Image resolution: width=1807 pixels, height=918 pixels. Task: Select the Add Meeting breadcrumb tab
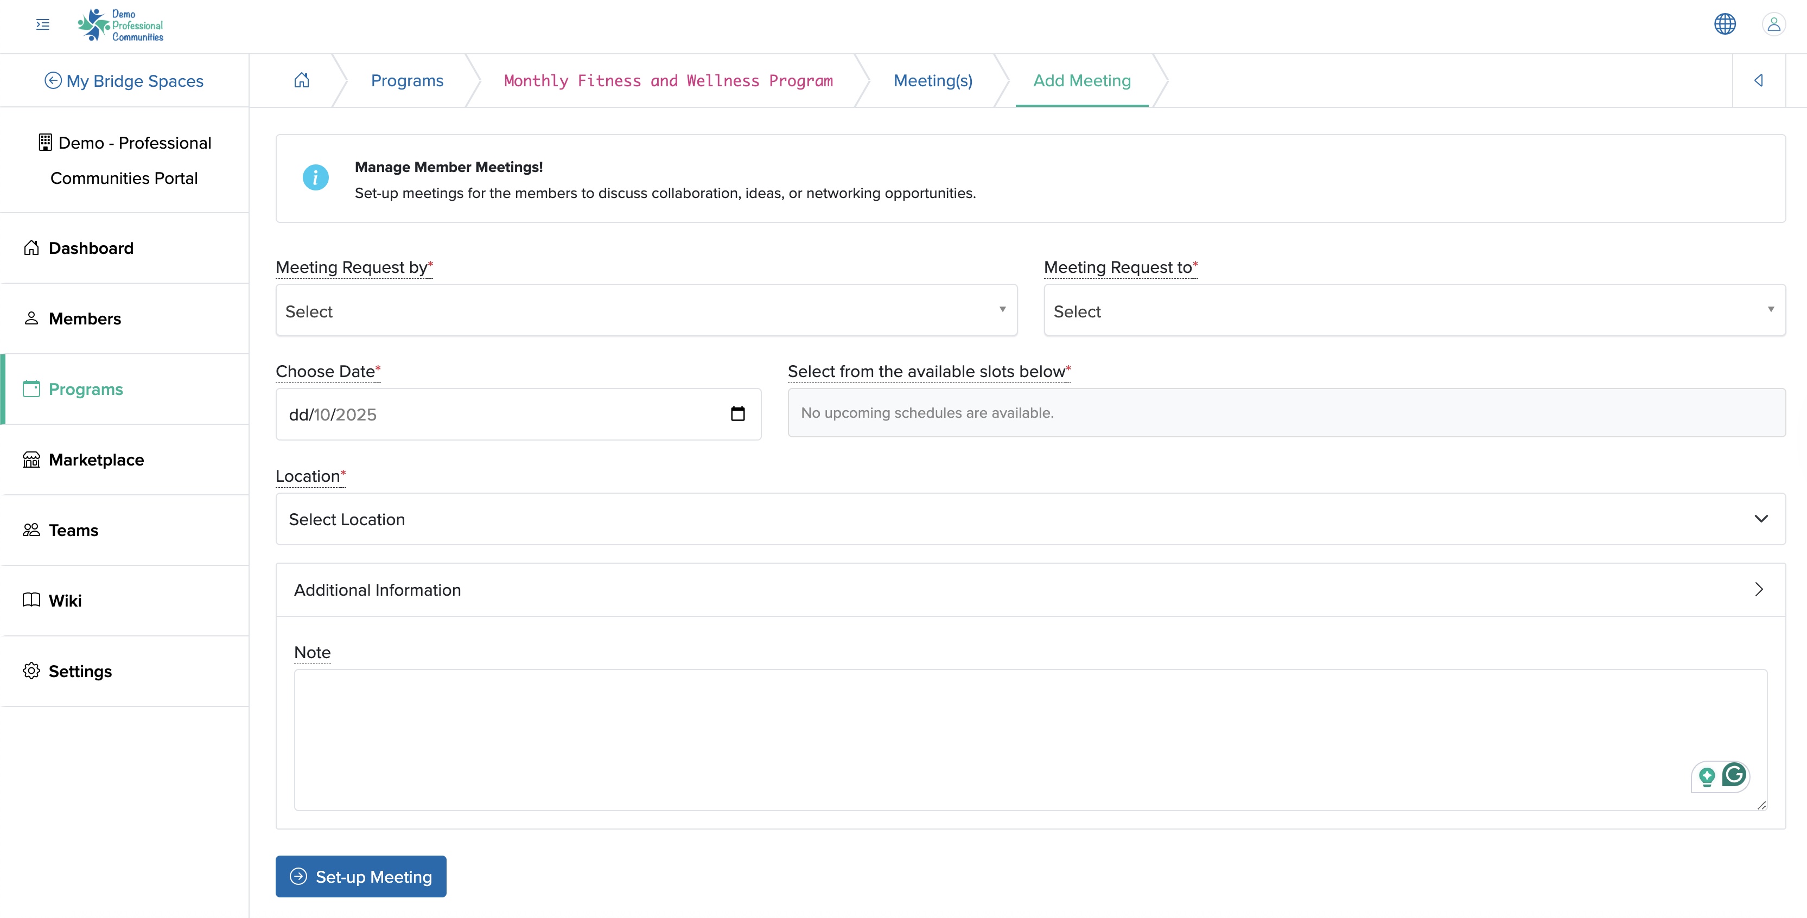pyautogui.click(x=1081, y=81)
